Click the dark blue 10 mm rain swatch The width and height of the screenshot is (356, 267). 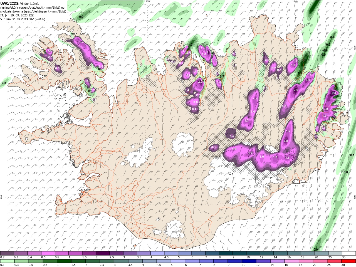249,261
